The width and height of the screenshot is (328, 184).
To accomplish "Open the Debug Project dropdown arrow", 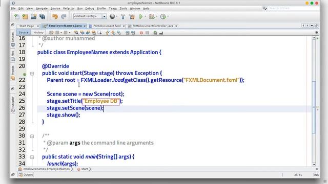I will pos(156,16).
